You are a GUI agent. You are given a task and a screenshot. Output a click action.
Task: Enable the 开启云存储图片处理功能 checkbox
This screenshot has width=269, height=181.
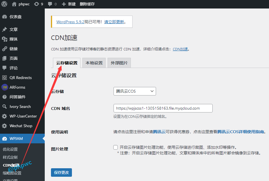(x=116, y=147)
